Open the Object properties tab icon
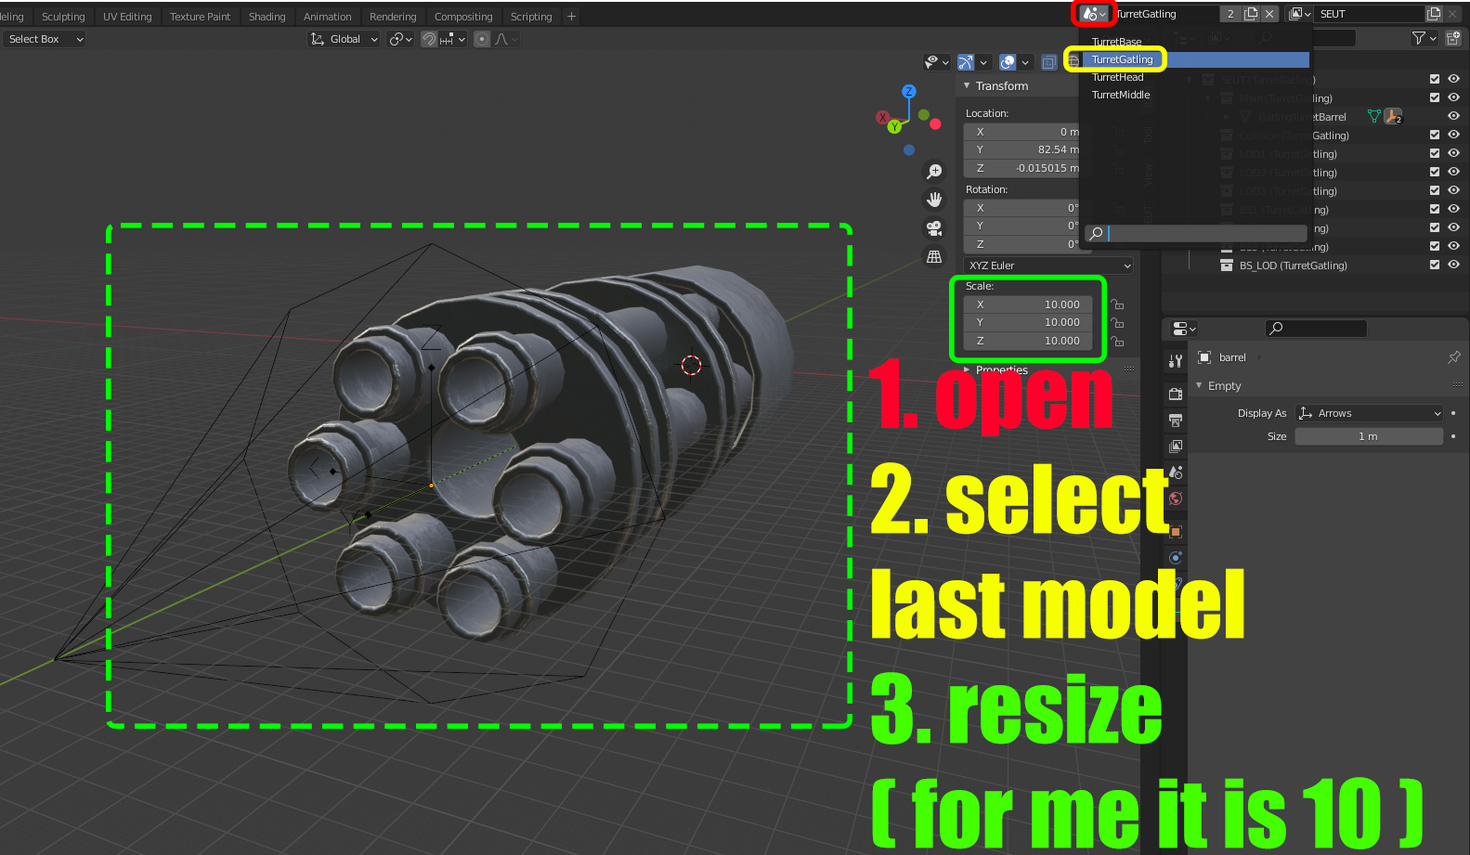 [1176, 532]
